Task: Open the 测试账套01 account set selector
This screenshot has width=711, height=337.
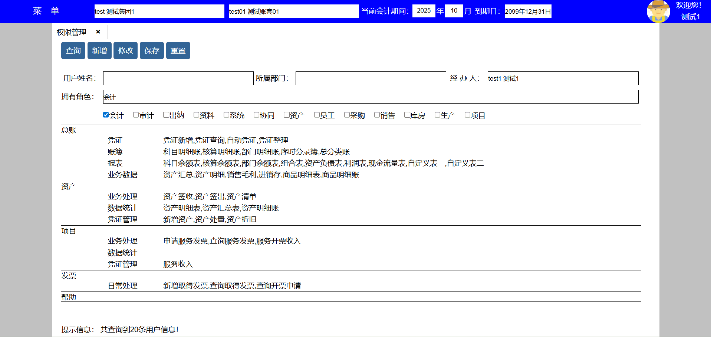Action: pyautogui.click(x=293, y=11)
